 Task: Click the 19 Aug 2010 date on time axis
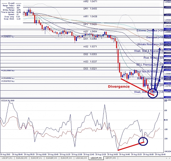(5, 154)
